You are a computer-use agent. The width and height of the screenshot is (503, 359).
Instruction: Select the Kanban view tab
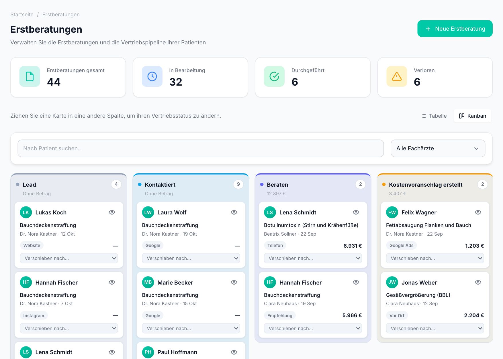click(472, 116)
